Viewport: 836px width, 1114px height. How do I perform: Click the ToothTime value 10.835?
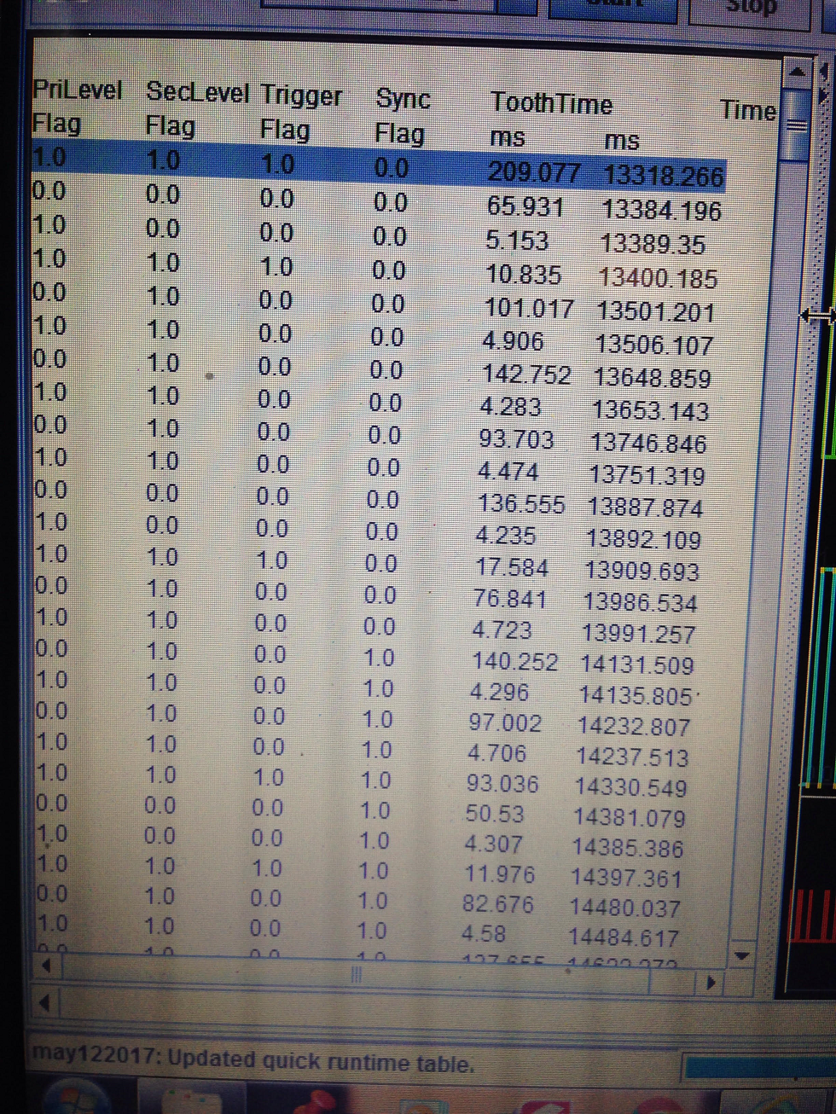tap(523, 275)
